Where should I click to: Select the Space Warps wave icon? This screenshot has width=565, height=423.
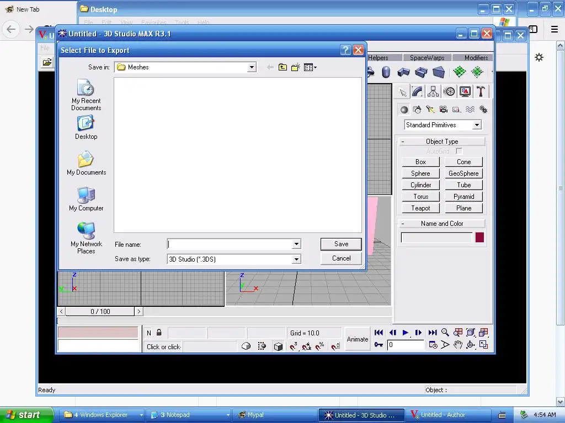click(x=470, y=110)
